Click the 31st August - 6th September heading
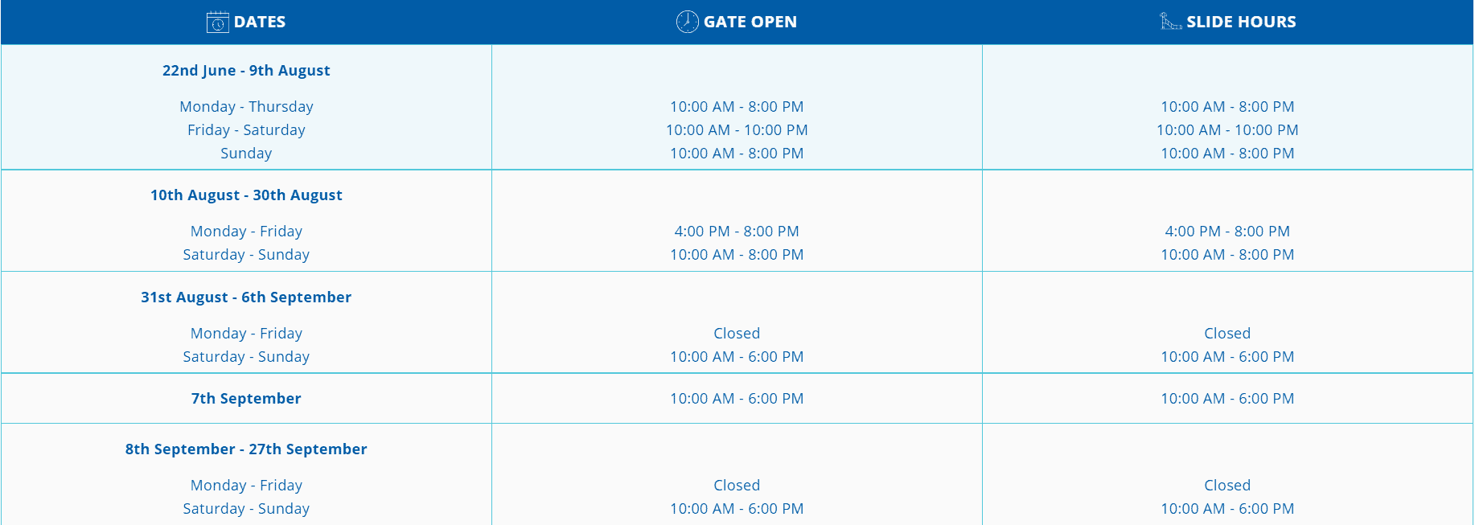 coord(246,297)
